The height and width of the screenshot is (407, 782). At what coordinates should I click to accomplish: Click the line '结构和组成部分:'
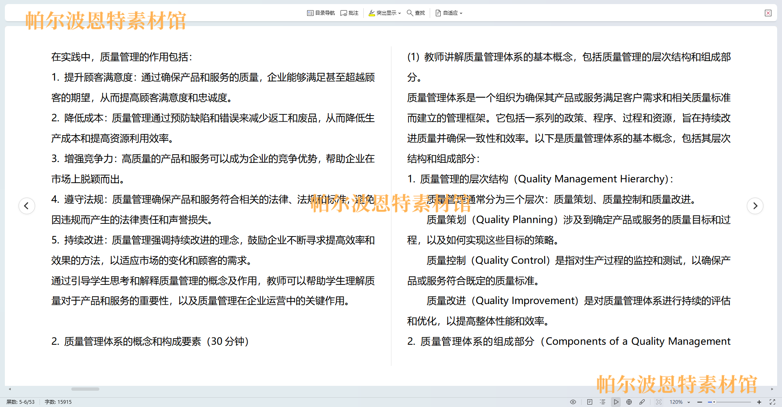coord(444,159)
